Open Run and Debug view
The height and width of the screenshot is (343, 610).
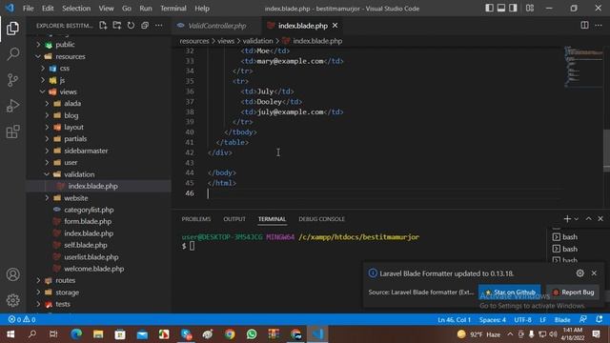tap(12, 106)
